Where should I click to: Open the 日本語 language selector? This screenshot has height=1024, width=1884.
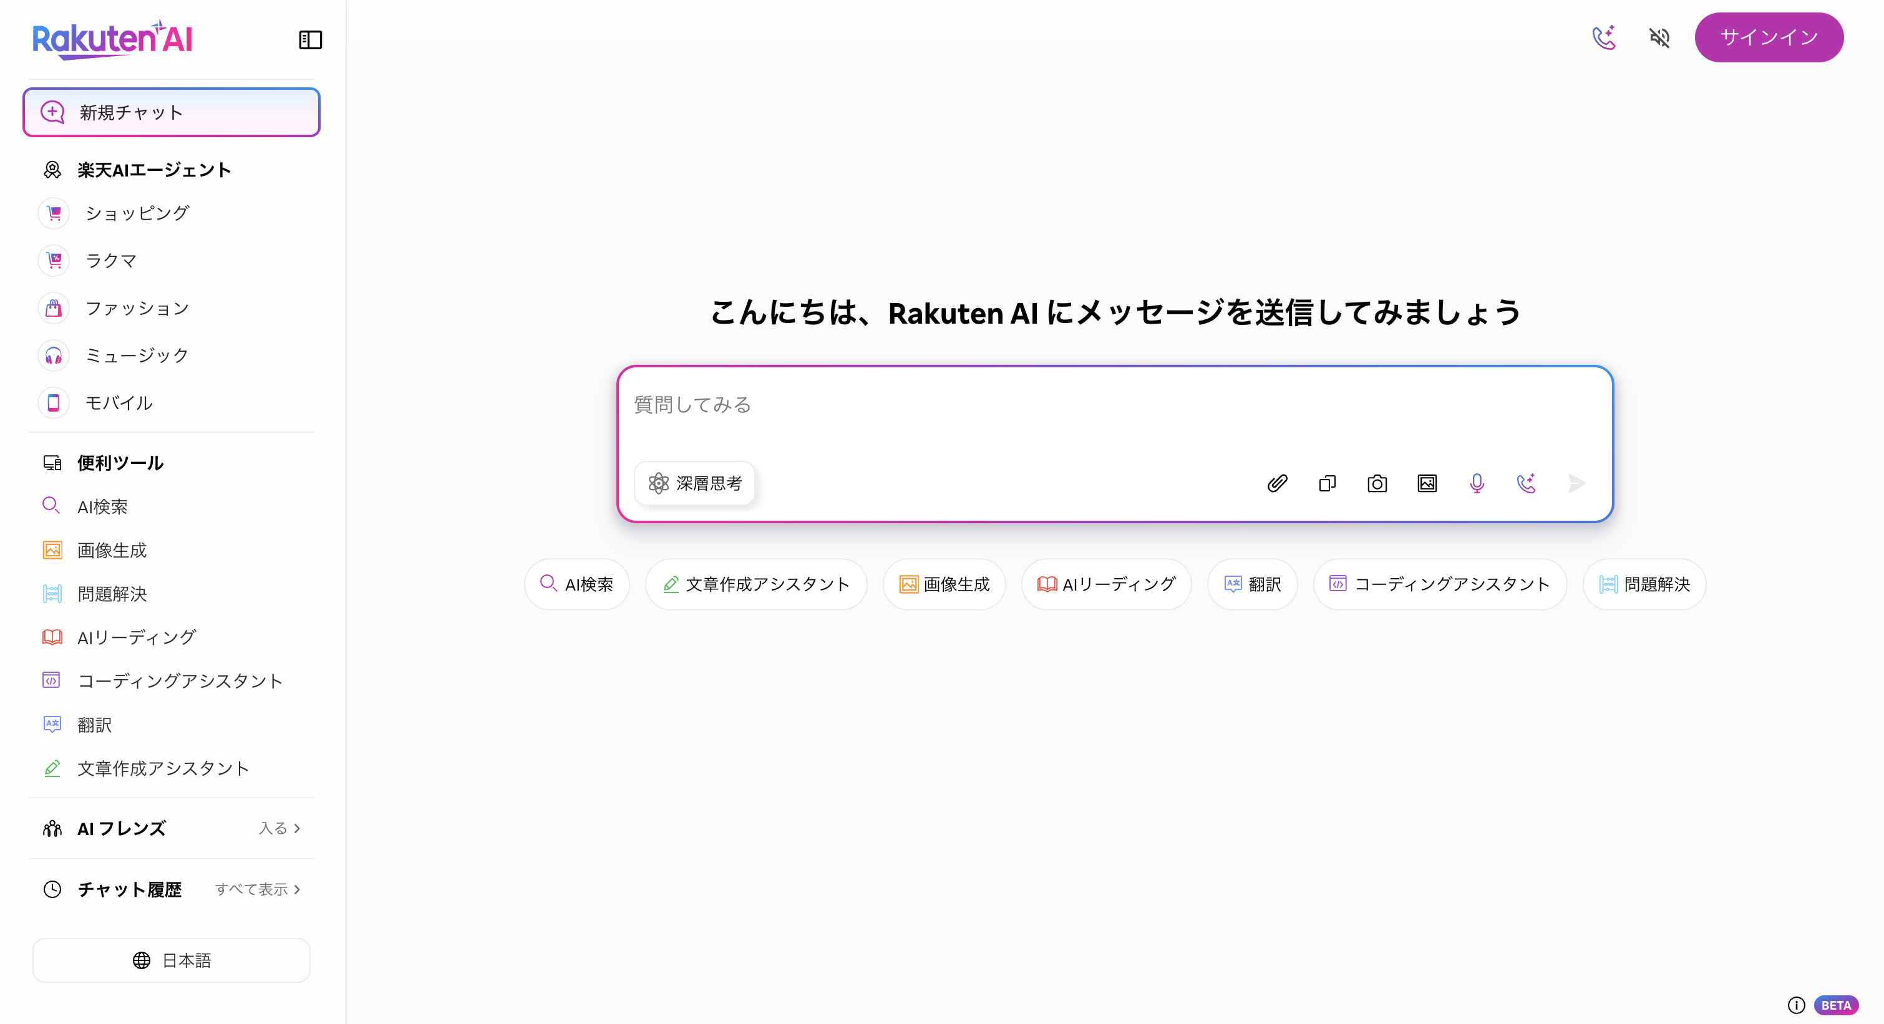coord(172,960)
